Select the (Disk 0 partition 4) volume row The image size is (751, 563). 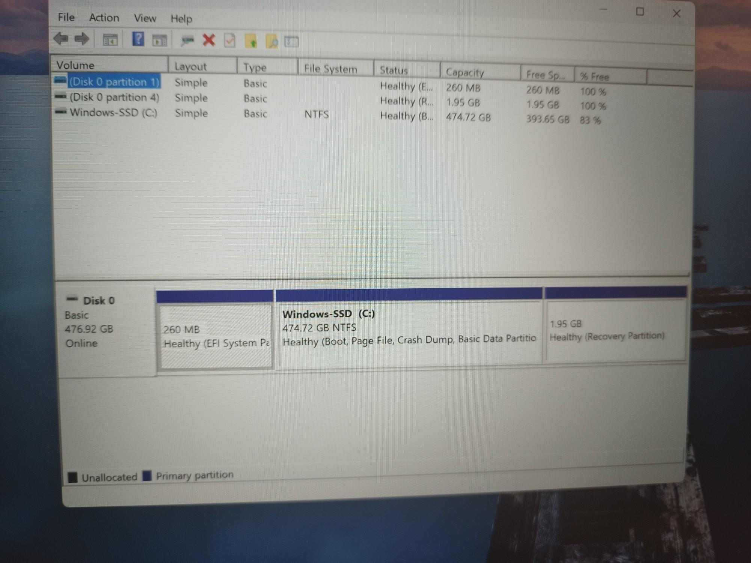(x=115, y=97)
